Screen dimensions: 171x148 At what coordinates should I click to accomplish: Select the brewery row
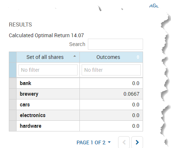point(76,94)
